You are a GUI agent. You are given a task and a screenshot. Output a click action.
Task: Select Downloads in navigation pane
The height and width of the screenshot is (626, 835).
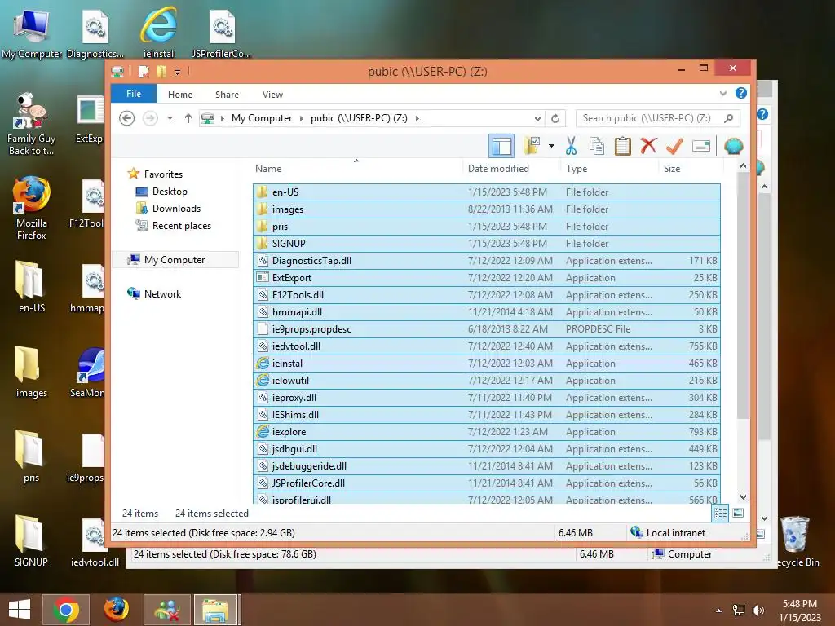(176, 208)
